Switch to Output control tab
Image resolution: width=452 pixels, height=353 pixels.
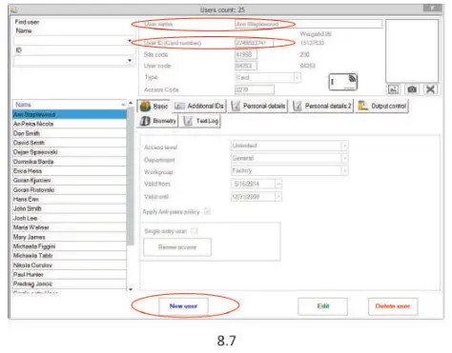(382, 106)
